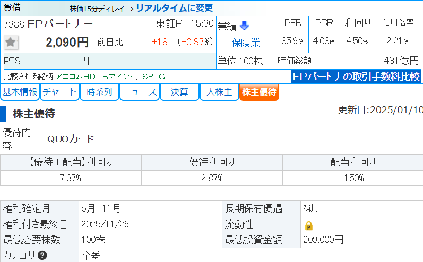Click the リアルタイムに変更 link
The height and width of the screenshot is (262, 423).
click(x=174, y=8)
